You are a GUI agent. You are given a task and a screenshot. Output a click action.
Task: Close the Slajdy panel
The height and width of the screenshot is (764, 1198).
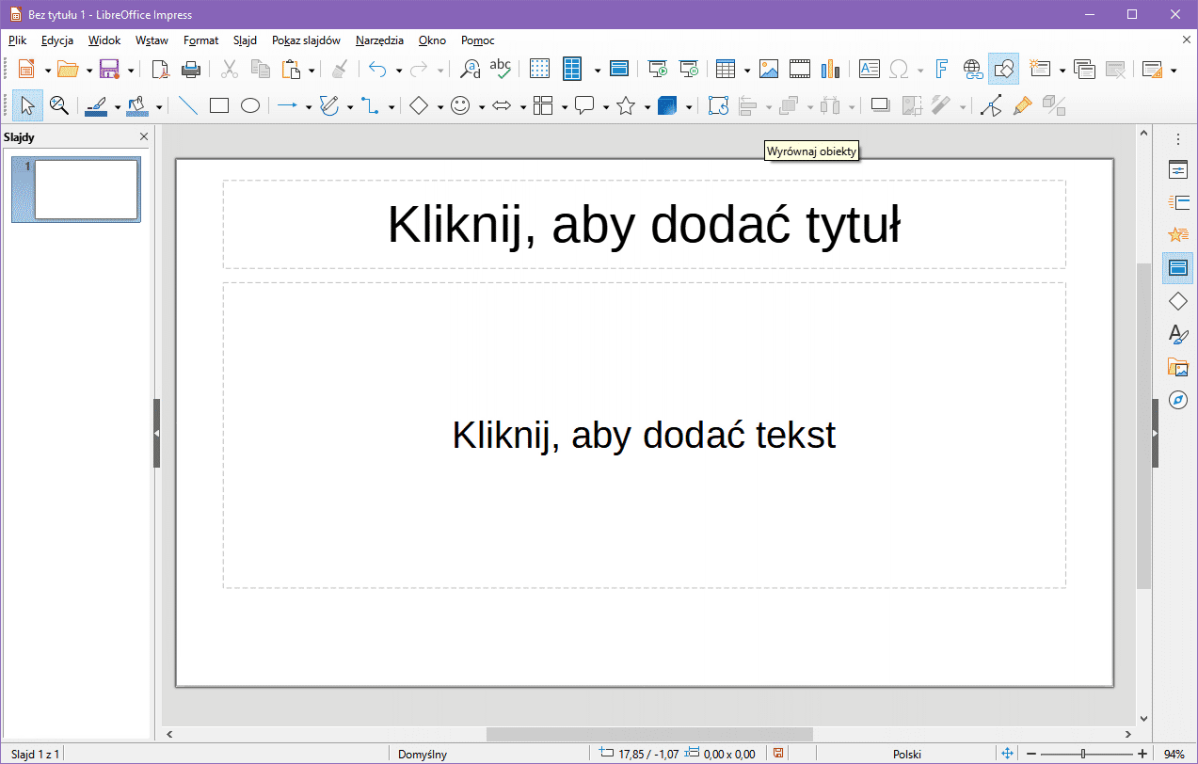pos(144,137)
